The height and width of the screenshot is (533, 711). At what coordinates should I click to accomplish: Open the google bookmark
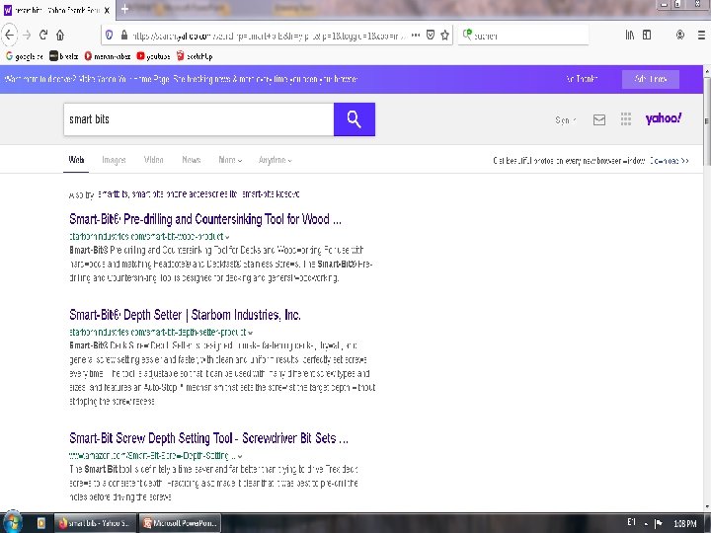coord(25,56)
